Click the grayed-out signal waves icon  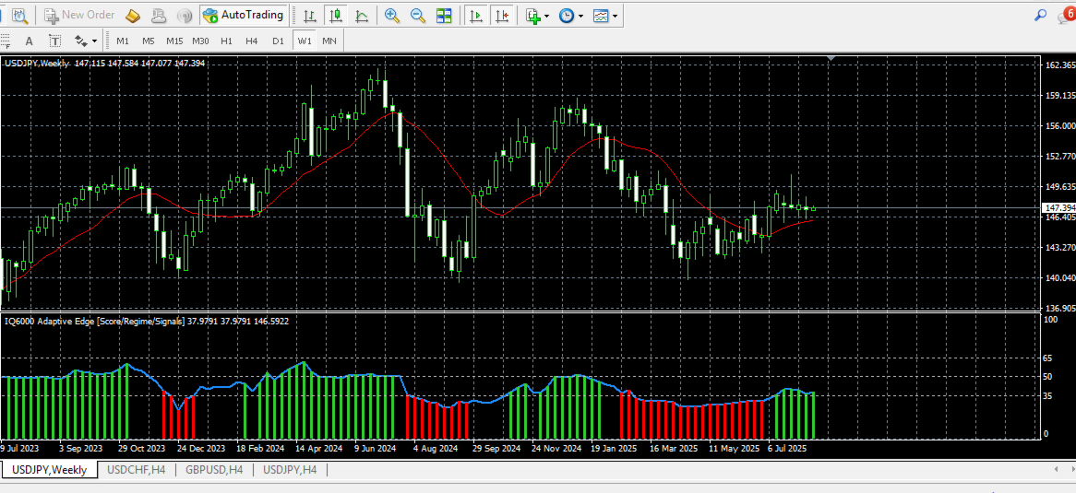[184, 15]
